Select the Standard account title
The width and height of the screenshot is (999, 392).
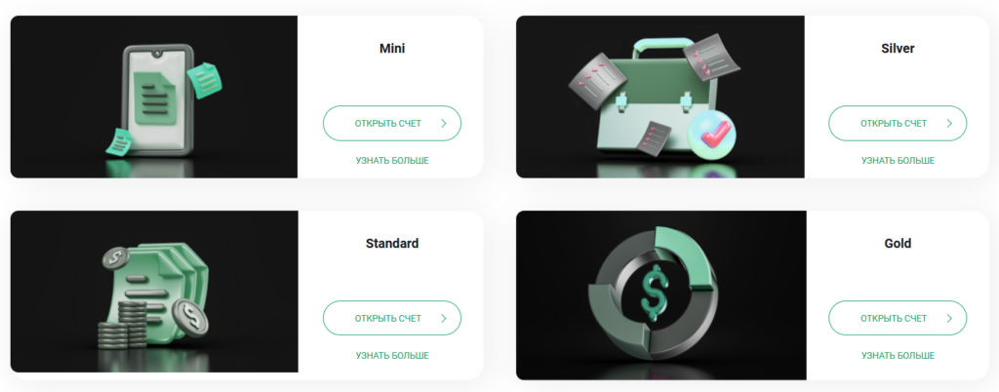[392, 243]
